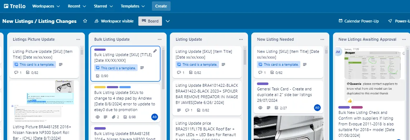This screenshot has width=410, height=140.
Task: Click the Bragan screenshot thumbnail in Awaiting Approval list
Action: [372, 65]
